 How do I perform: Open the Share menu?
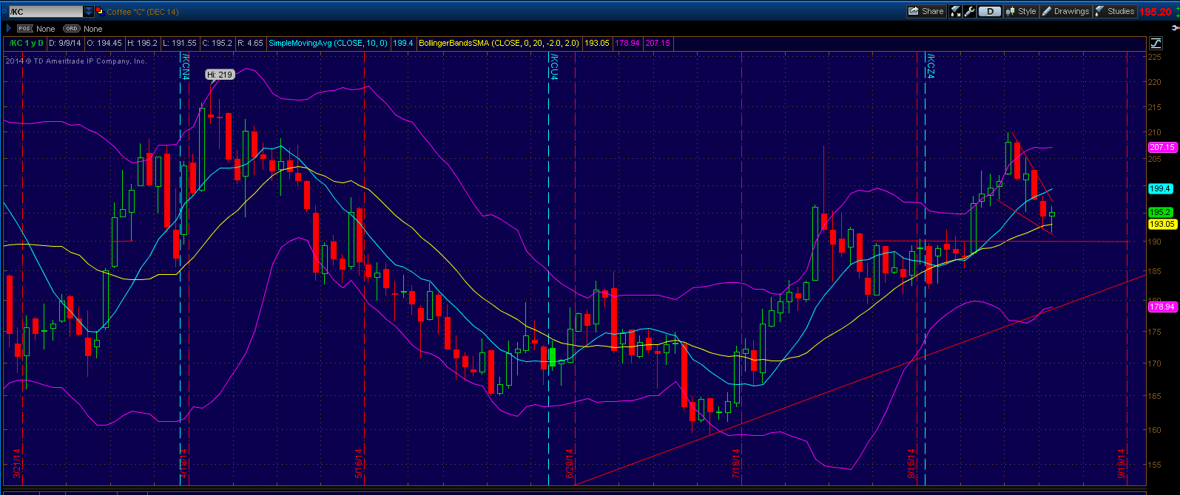tap(926, 11)
